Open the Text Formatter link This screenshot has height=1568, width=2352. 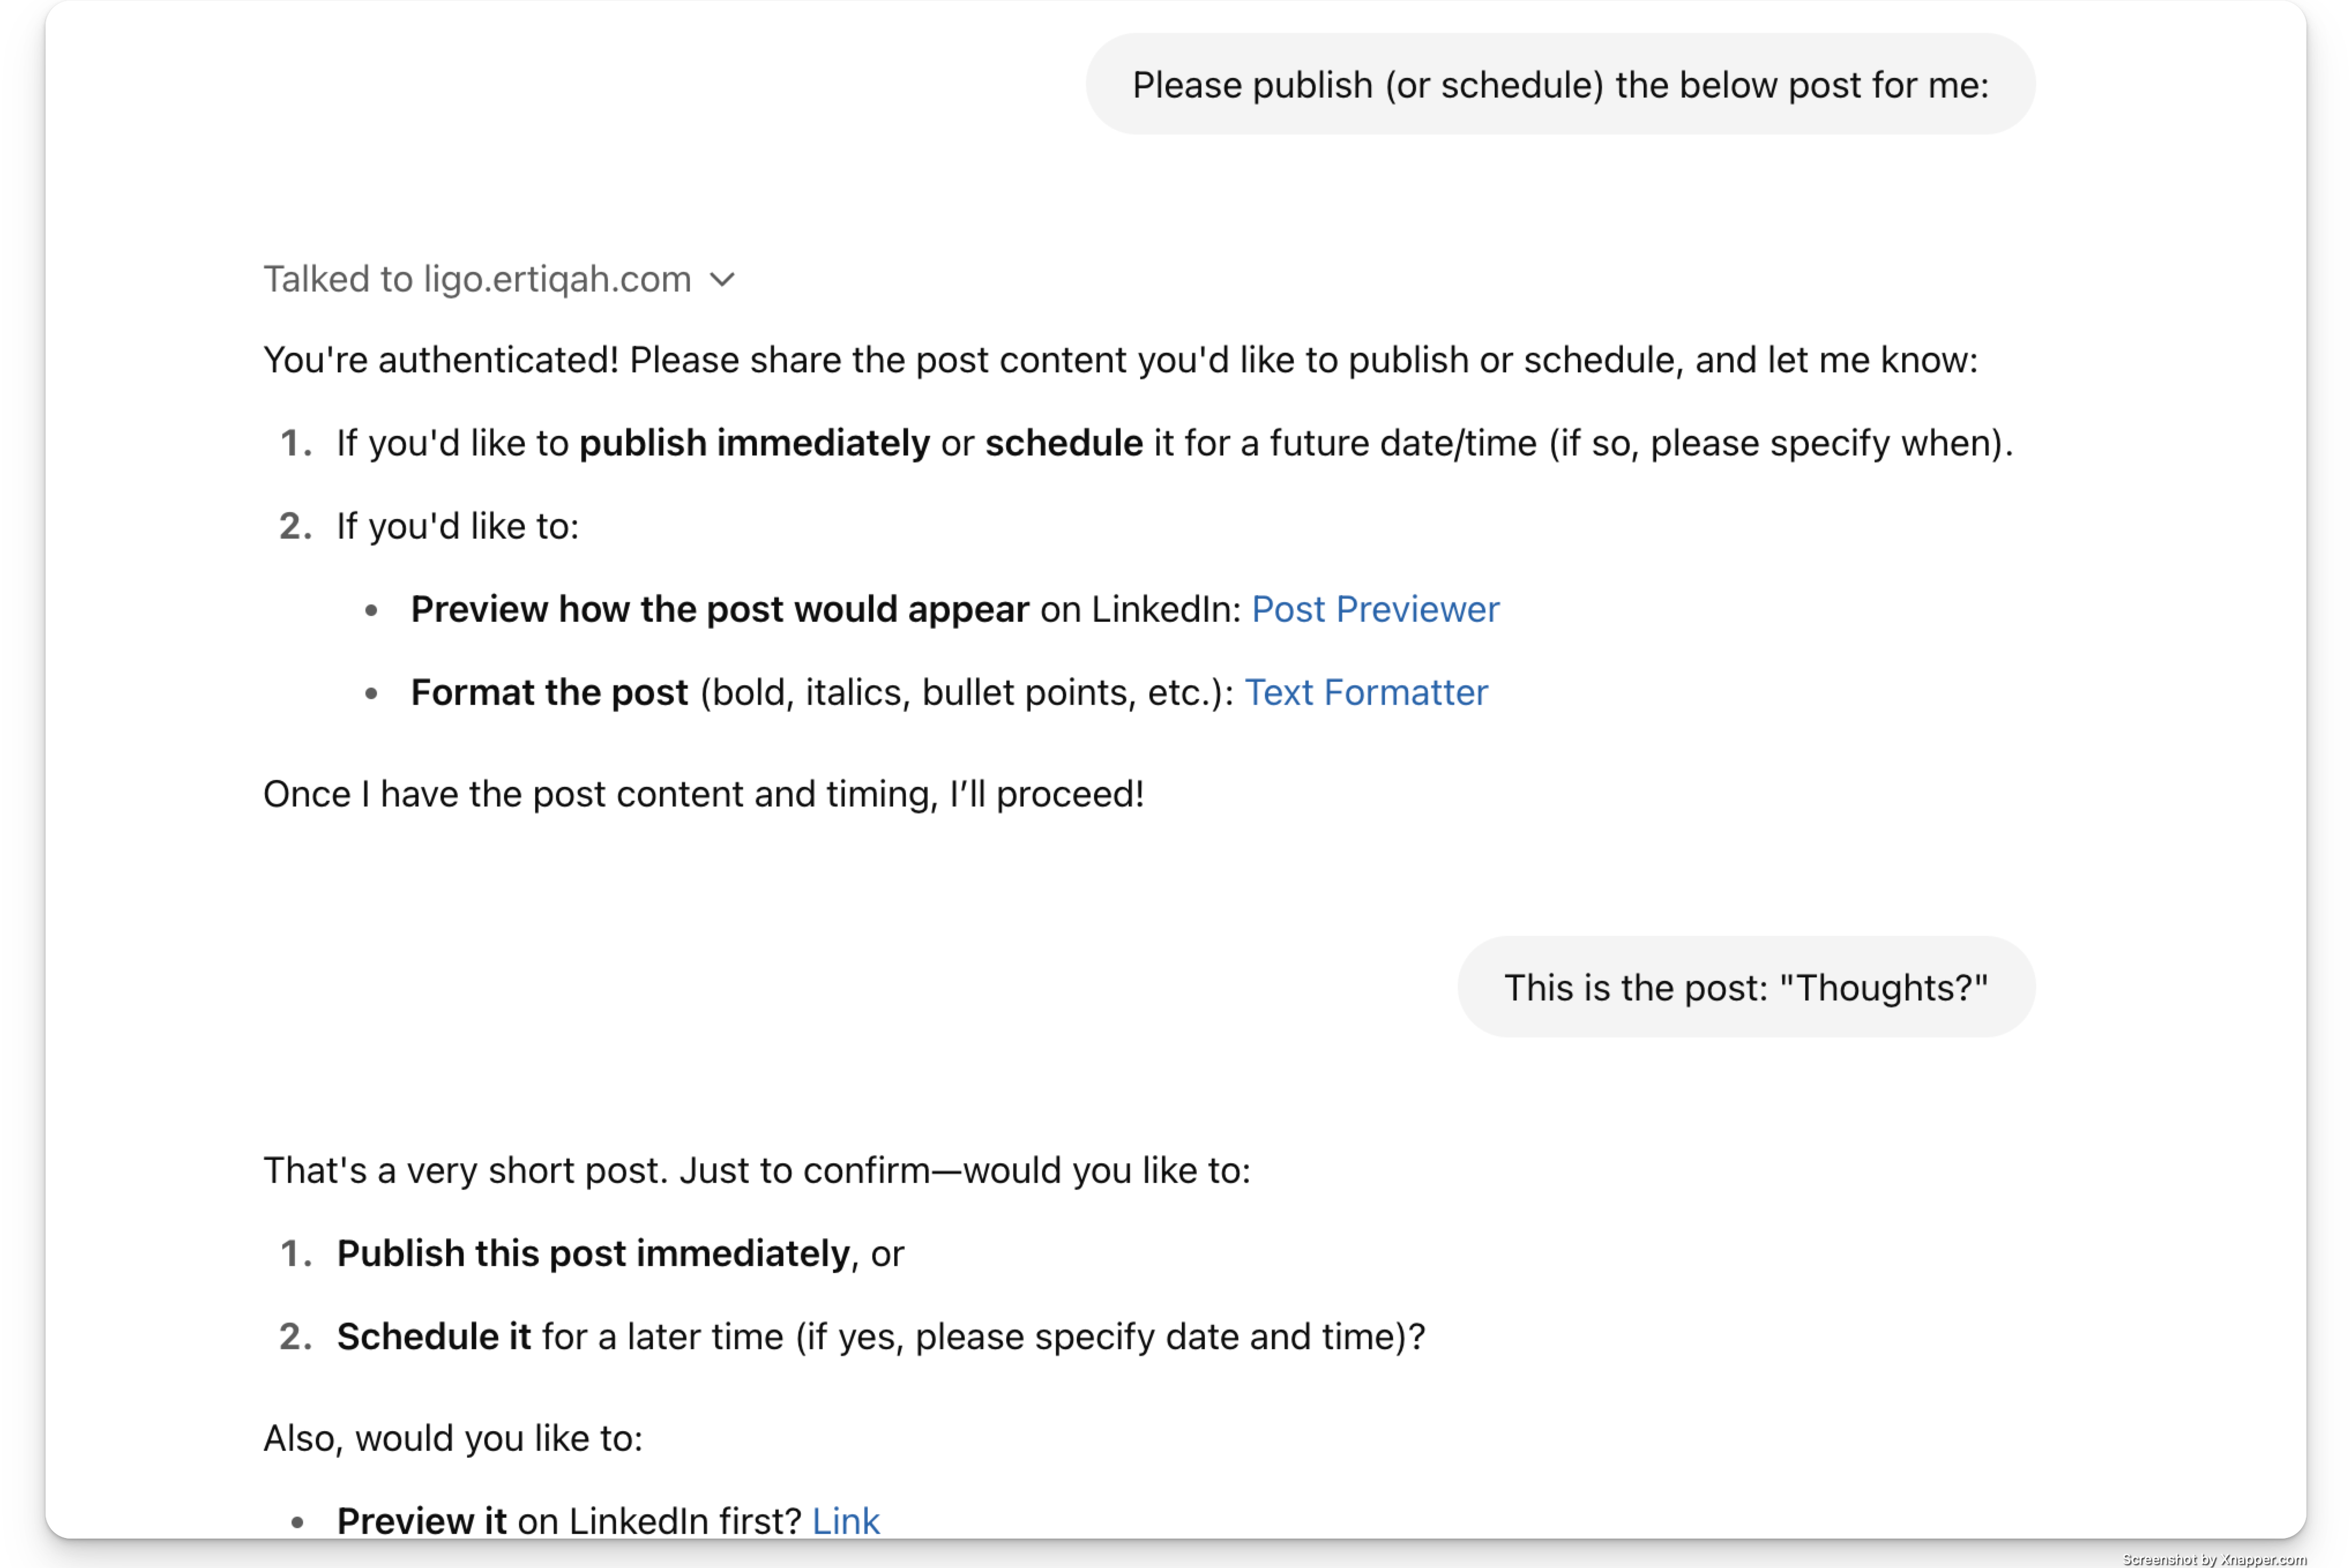(1366, 692)
